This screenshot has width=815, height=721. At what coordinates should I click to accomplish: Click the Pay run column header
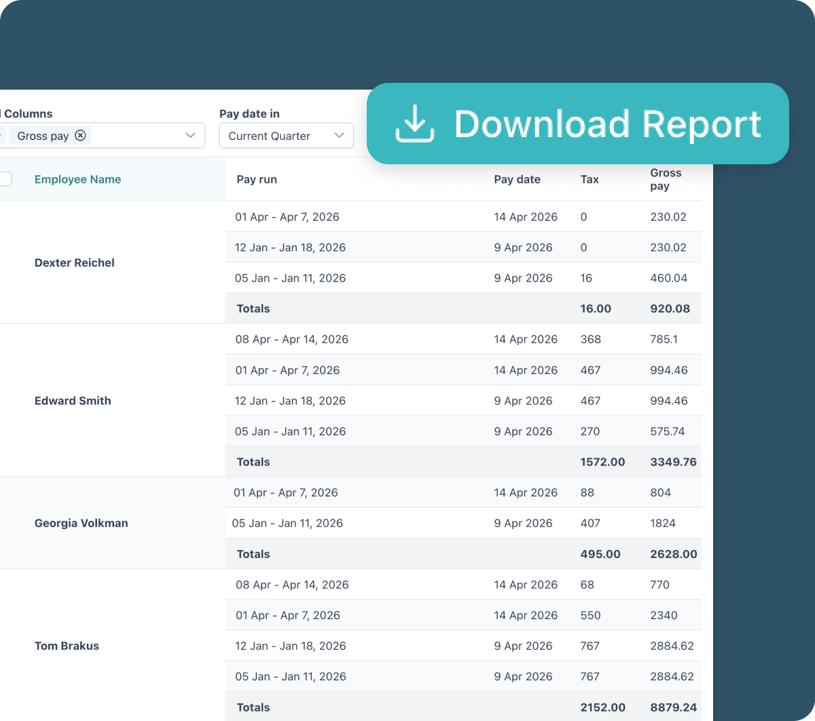256,179
